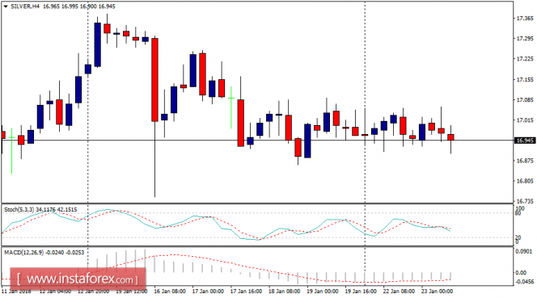The image size is (537, 298).
Task: Click the Stochastic 20 level label
Action: [518, 237]
